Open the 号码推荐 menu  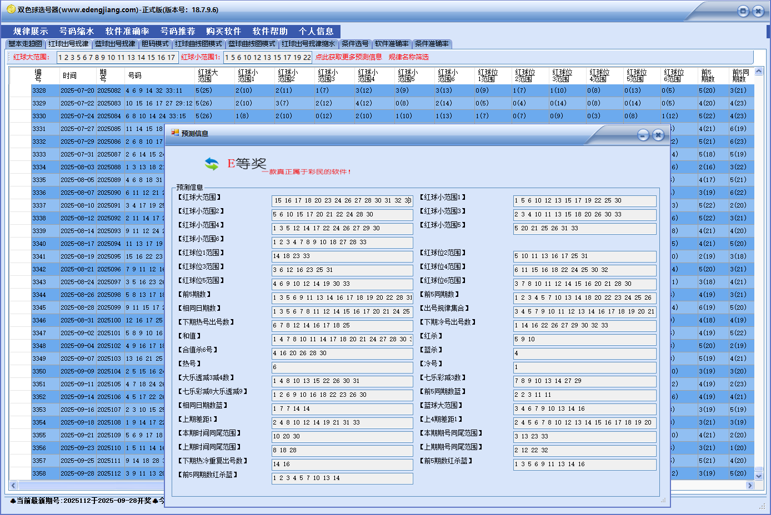pyautogui.click(x=178, y=31)
